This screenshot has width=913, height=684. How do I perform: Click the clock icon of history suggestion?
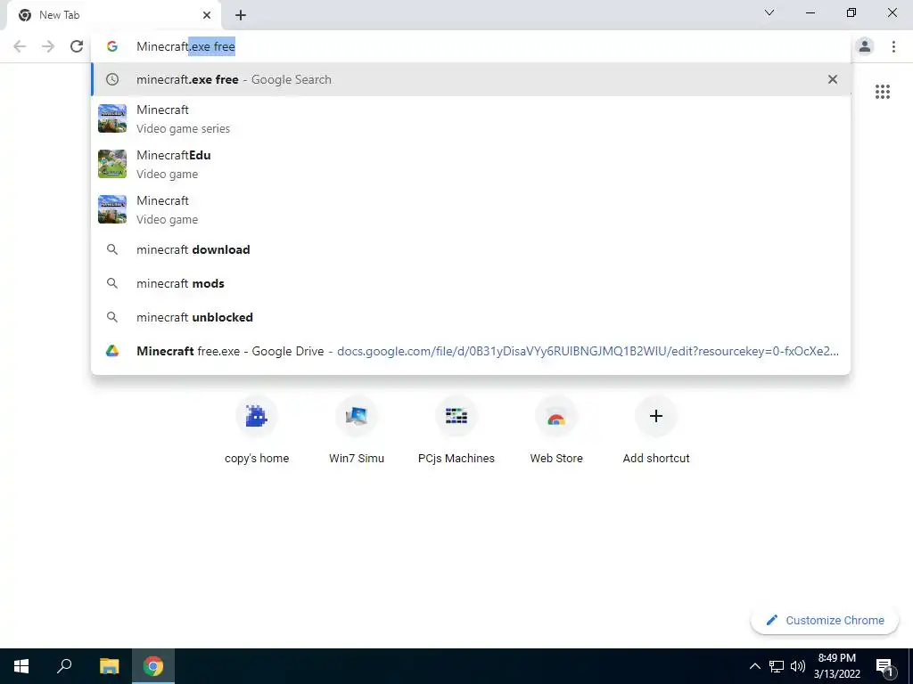coord(112,79)
